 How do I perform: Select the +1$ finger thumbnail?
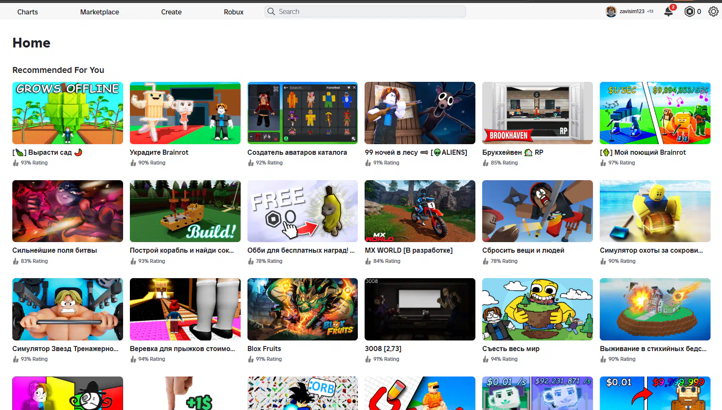tap(185, 393)
